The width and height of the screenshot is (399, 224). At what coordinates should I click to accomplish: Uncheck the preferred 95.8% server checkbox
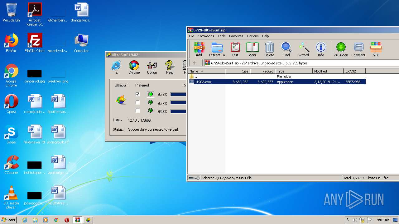(x=137, y=94)
